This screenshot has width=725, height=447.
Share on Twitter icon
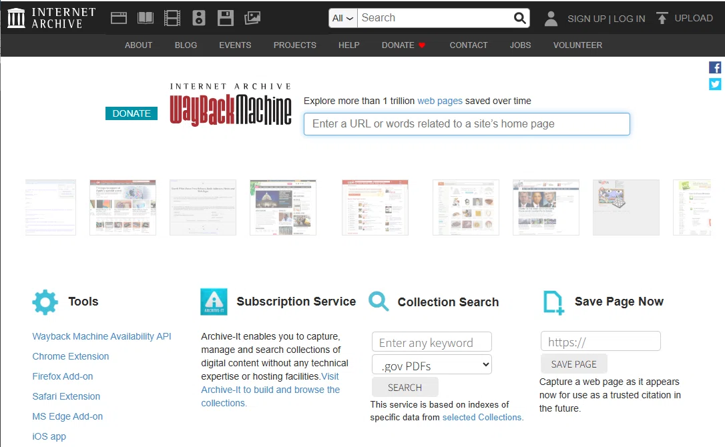[x=715, y=84]
